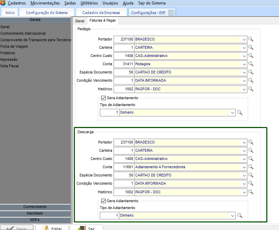
Task: Select Ficha de Viagem in sidebar
Action: [x=14, y=46]
